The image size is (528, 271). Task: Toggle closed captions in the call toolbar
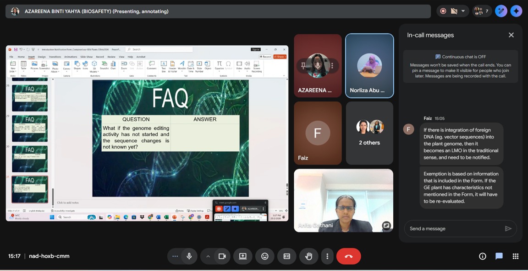[287, 256]
